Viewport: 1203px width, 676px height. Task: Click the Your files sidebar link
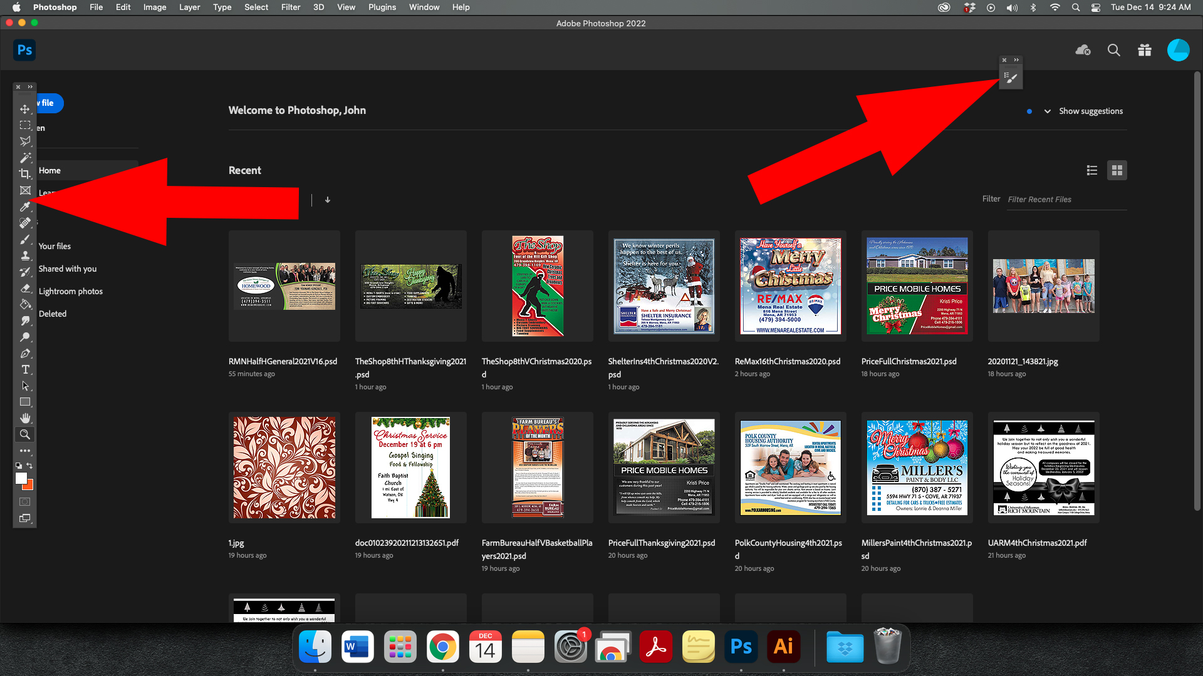click(55, 246)
